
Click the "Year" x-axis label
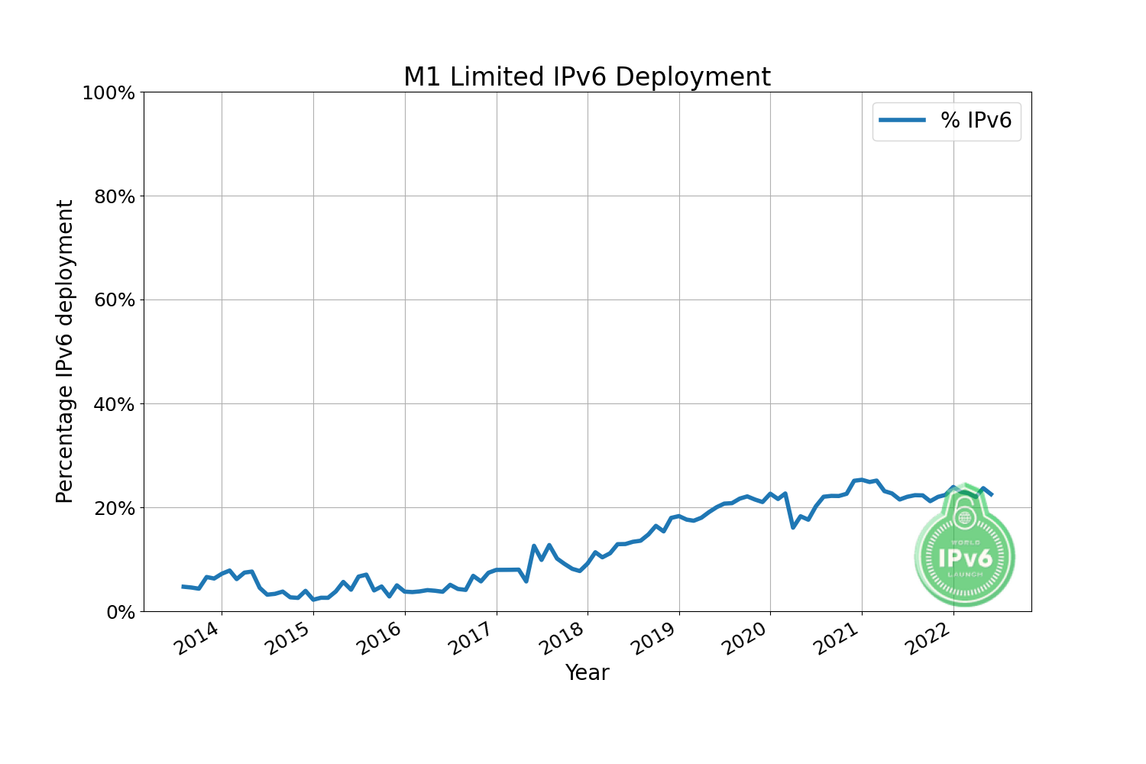[587, 672]
